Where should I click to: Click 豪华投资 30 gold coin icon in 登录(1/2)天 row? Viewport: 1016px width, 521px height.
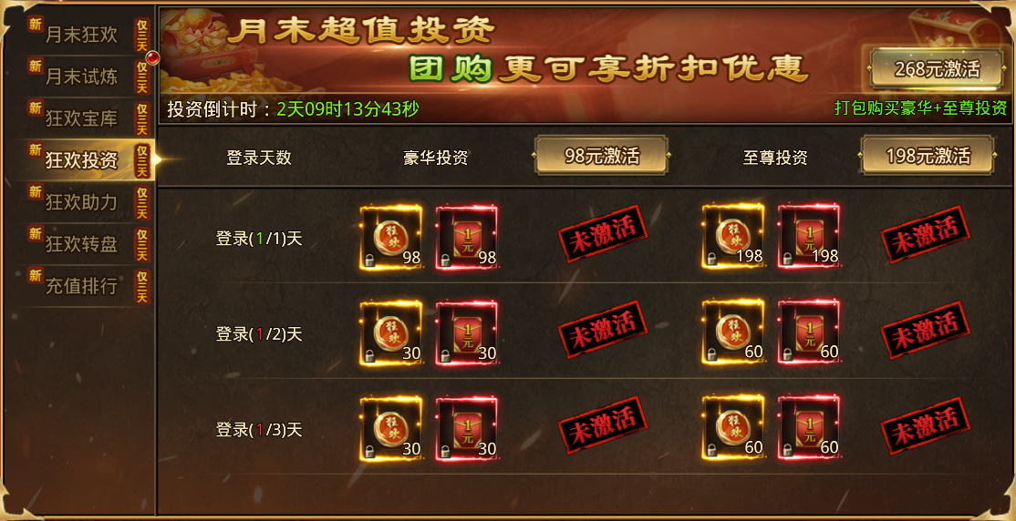point(391,332)
